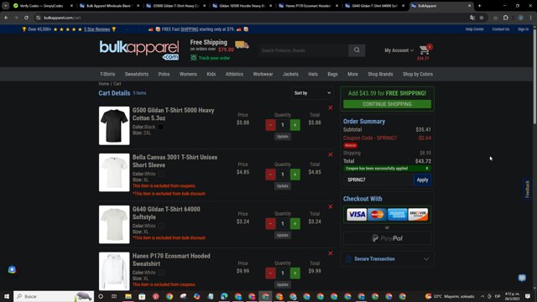Remove Hanes P170 Sweatshirt with red X

(331, 253)
